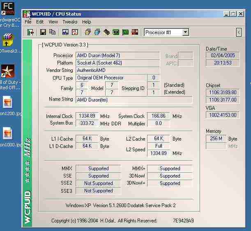The height and width of the screenshot is (231, 251).
Task: Collapse side panel with the arrow button
Action: click(239, 32)
